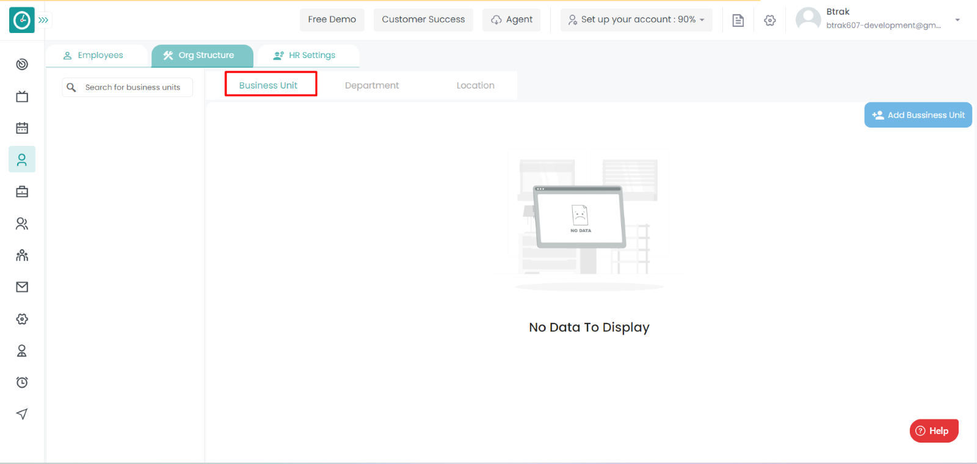Viewport: 977px width, 464px height.
Task: Focus the 'Search for business units' field
Action: [128, 87]
